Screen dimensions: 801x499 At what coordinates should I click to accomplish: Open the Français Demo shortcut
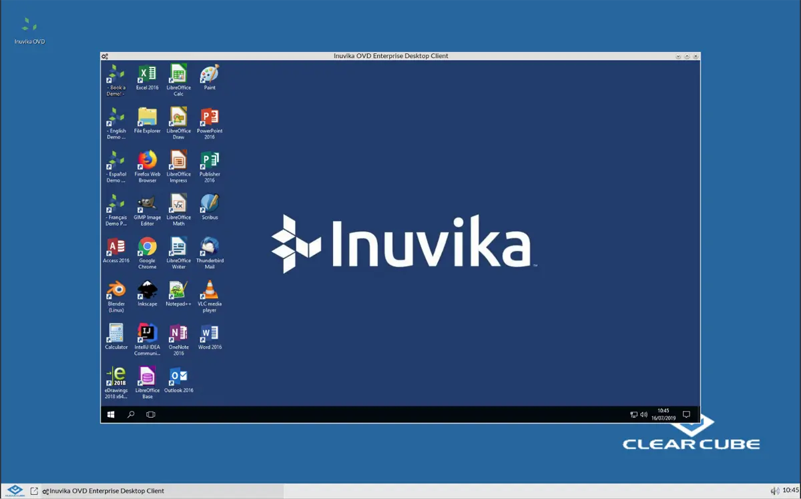pos(116,210)
